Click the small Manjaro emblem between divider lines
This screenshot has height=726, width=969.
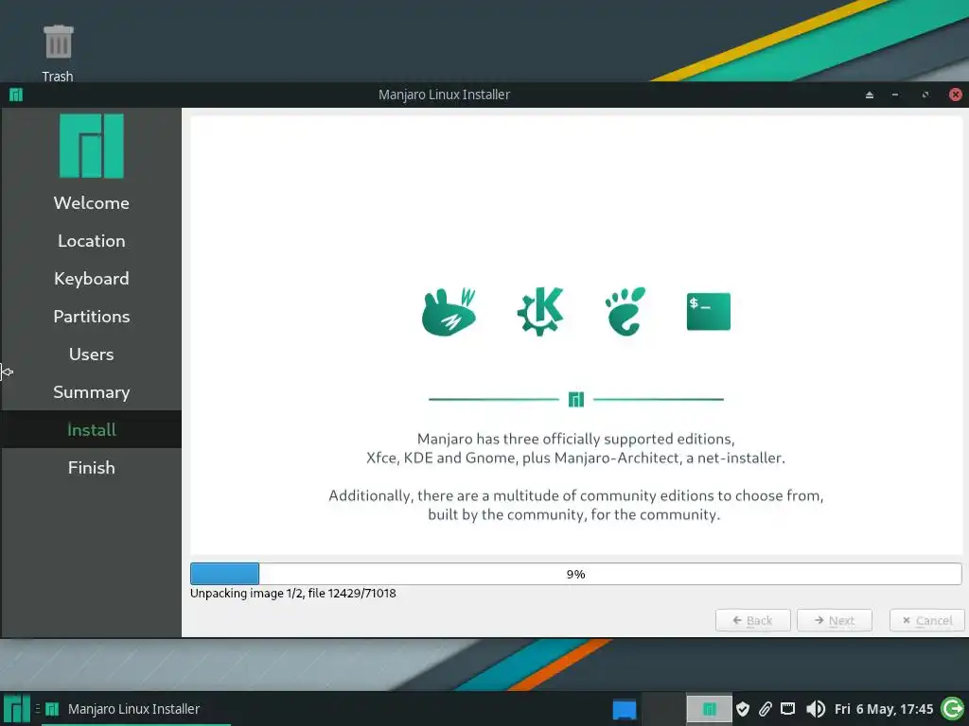(576, 400)
